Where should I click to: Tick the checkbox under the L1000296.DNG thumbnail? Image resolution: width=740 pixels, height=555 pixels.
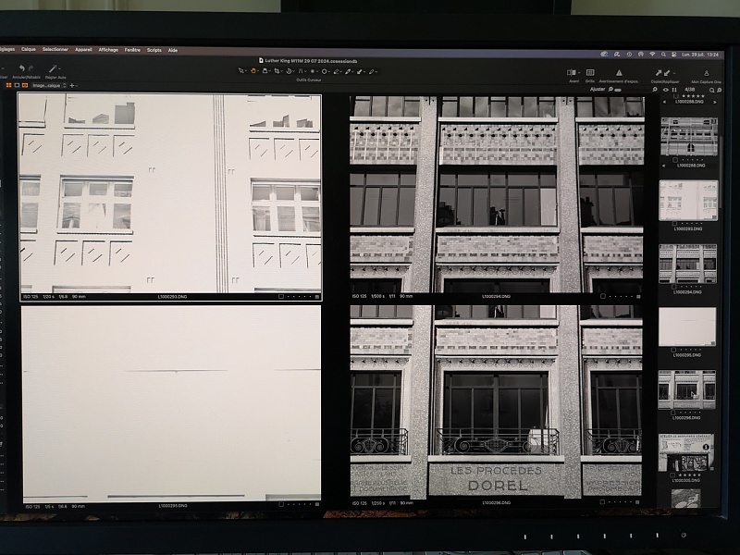(674, 413)
